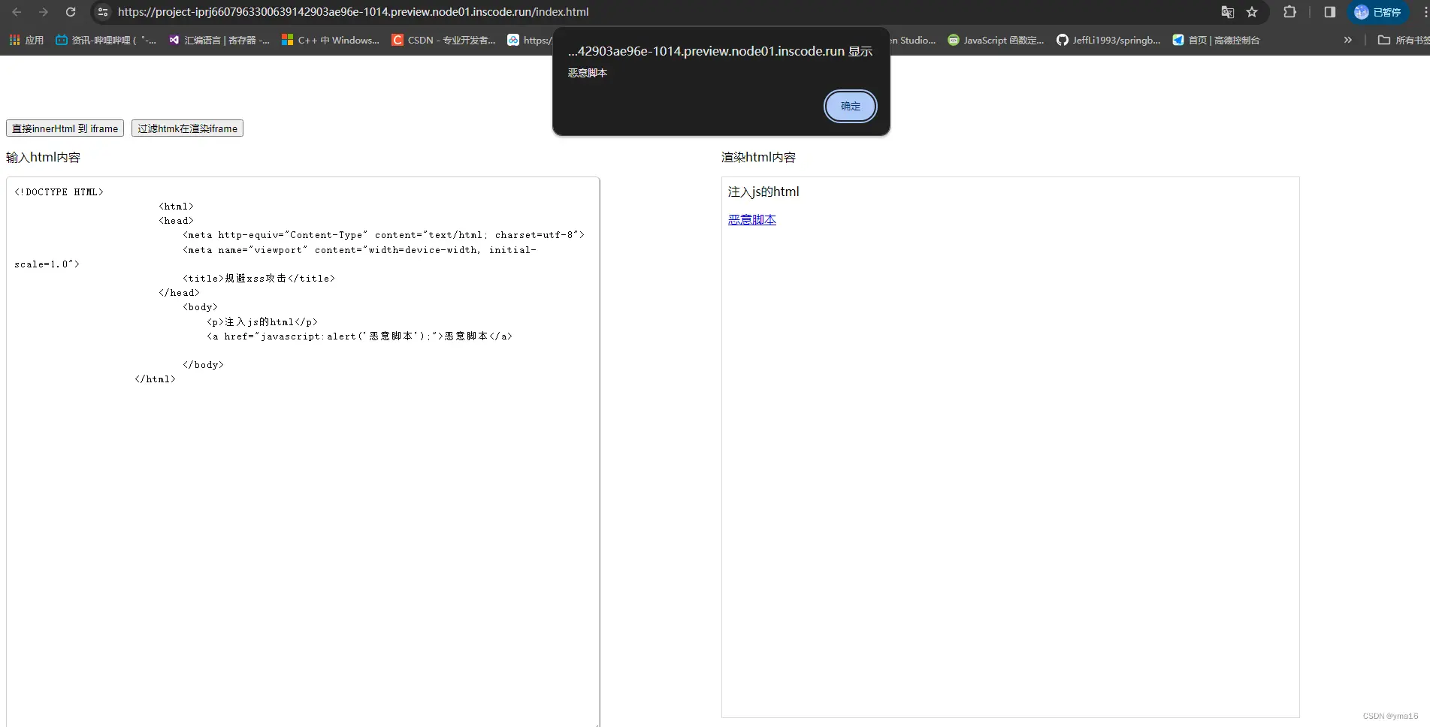
Task: Click the <title>规避xss攻击</title> line in textarea
Action: coord(258,278)
